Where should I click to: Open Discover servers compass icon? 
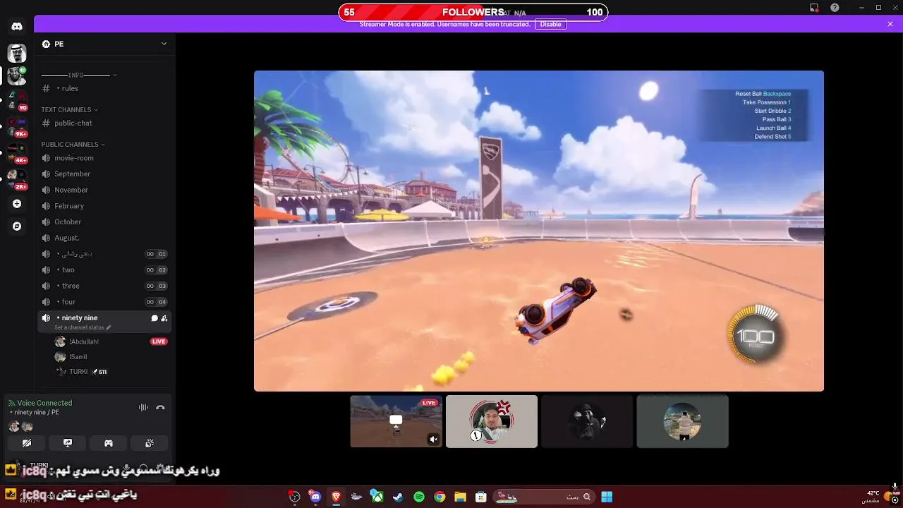[x=17, y=226]
